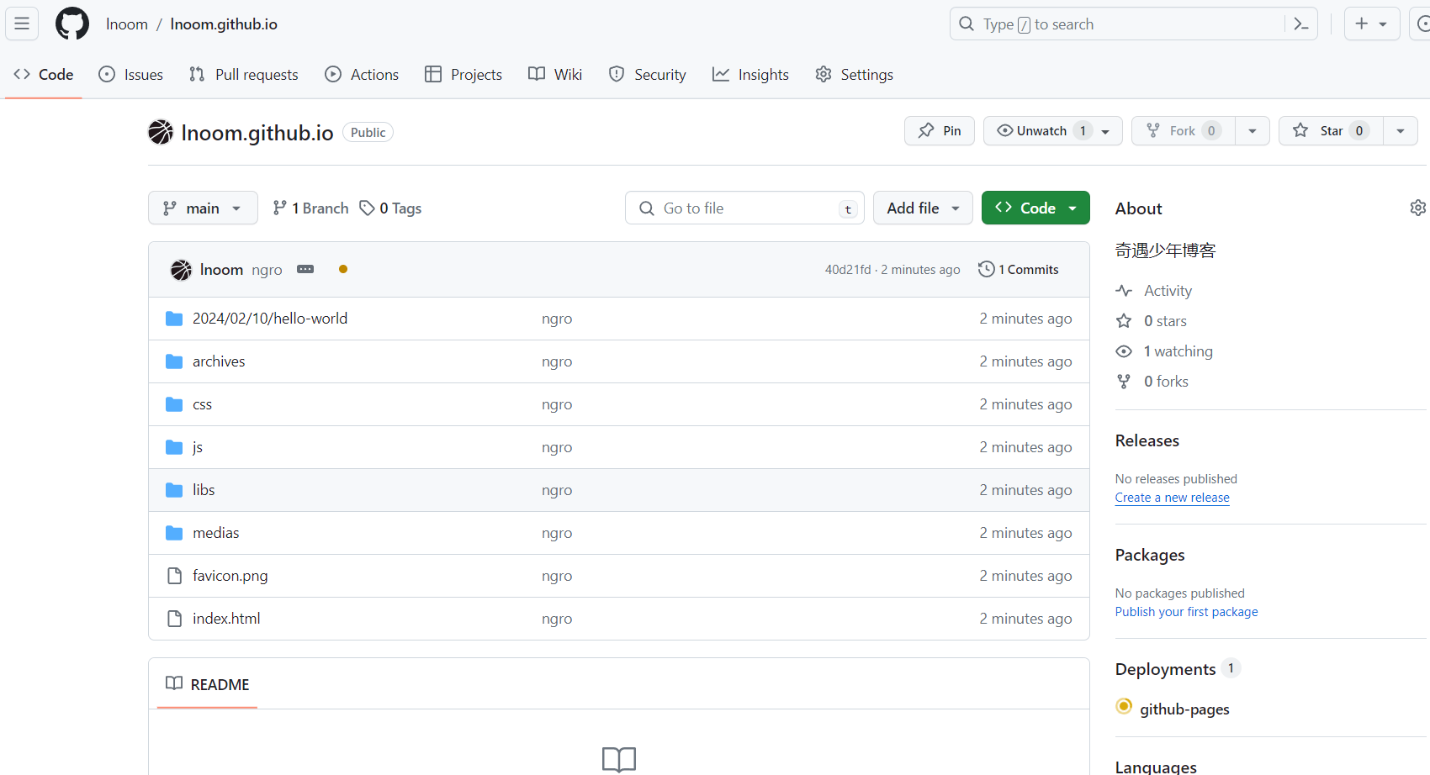Open the Security tab
This screenshot has height=775, width=1430.
tap(648, 75)
